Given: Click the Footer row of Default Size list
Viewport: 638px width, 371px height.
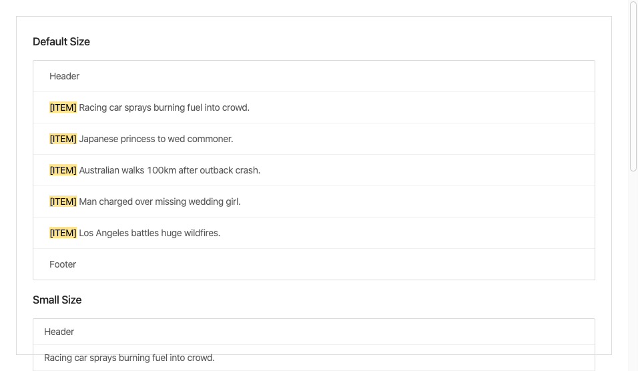Looking at the screenshot, I should coord(314,264).
